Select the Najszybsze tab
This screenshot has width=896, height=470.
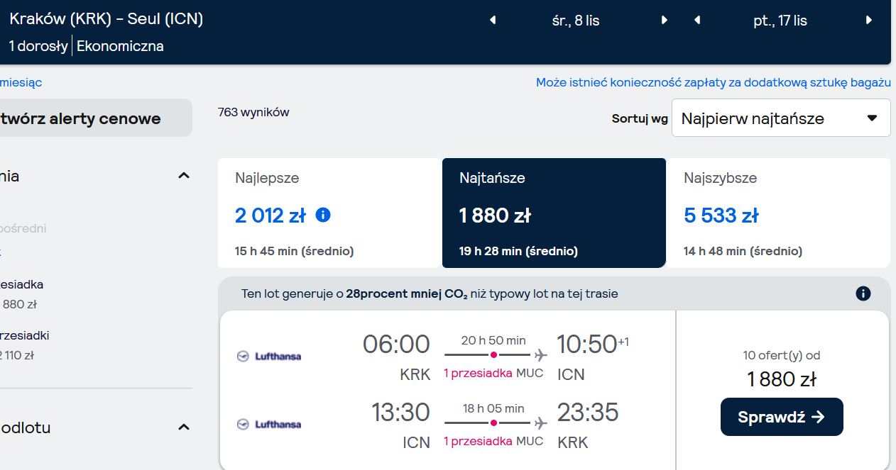click(x=778, y=213)
